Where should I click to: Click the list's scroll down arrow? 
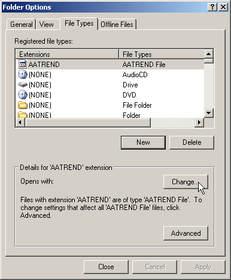tap(208, 113)
